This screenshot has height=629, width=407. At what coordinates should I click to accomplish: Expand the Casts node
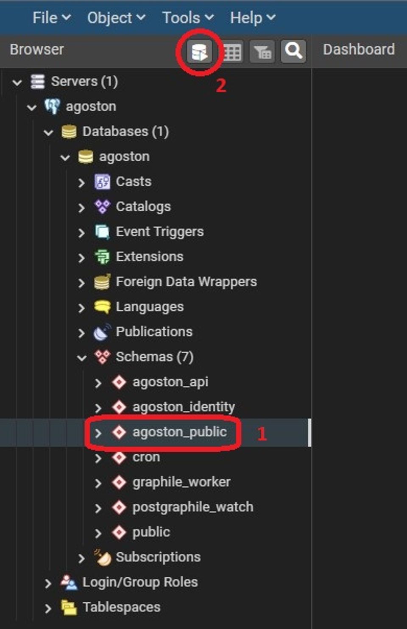pos(81,182)
